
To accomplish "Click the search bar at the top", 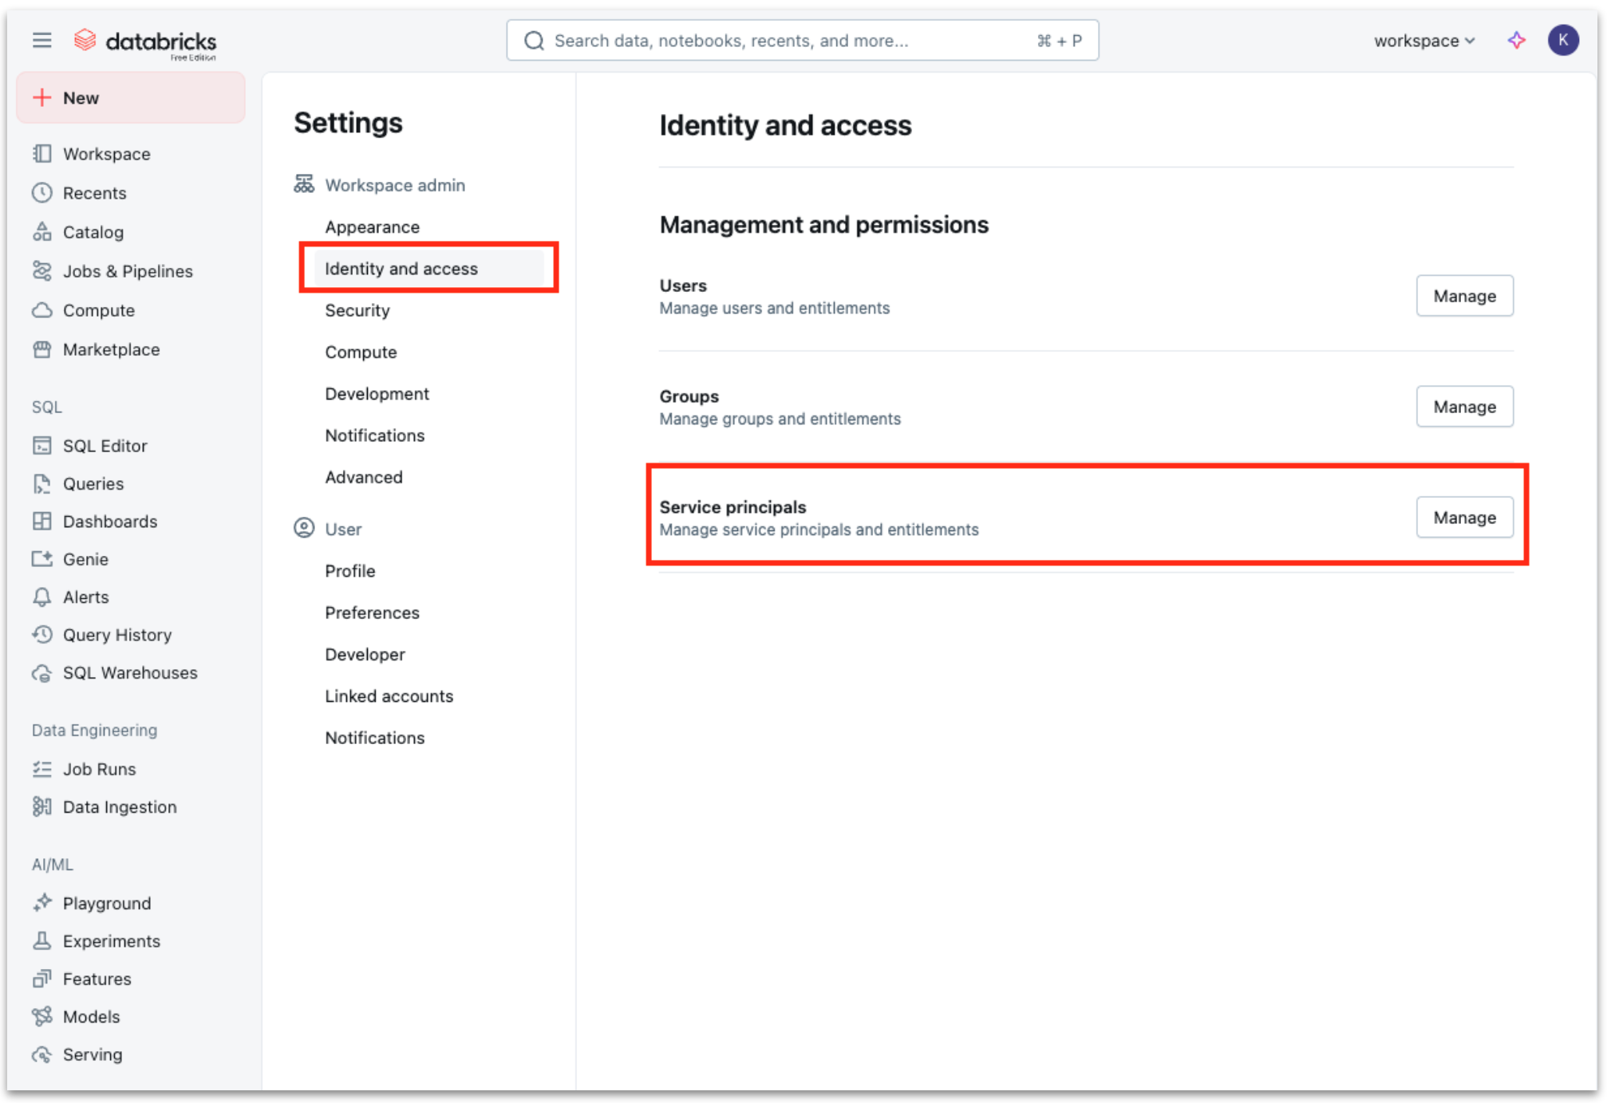I will coord(802,40).
